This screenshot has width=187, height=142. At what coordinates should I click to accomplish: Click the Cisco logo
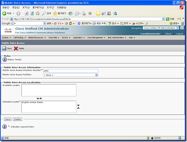(x=8, y=30)
